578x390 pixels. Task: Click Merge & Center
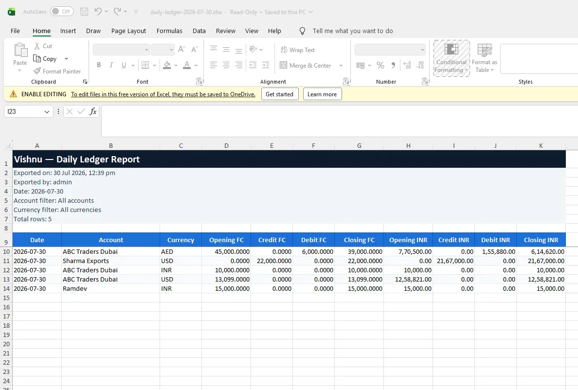[x=306, y=65]
